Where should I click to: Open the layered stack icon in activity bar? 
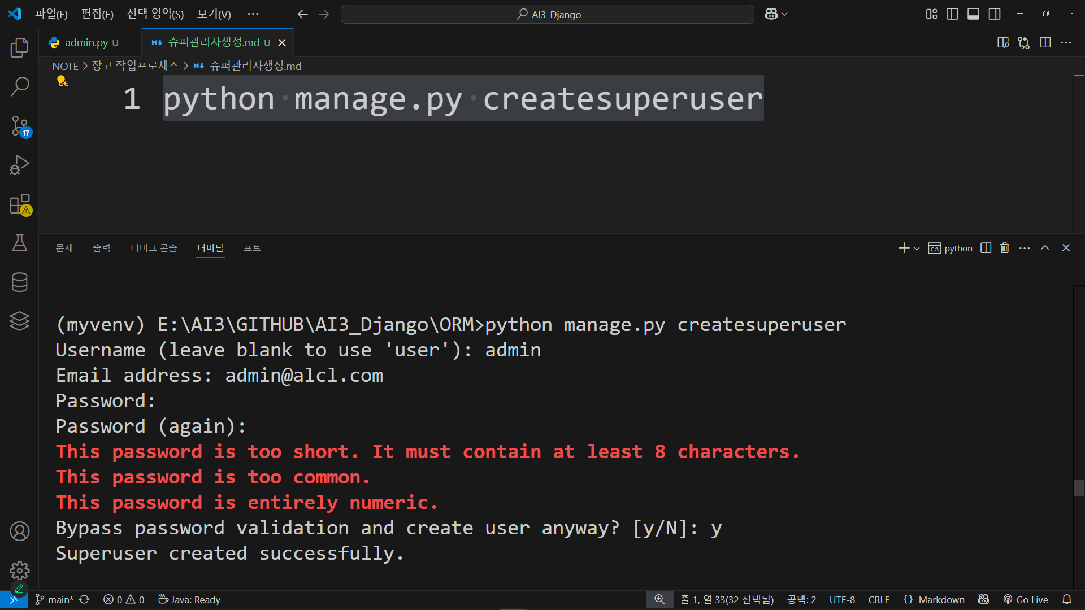pyautogui.click(x=19, y=321)
